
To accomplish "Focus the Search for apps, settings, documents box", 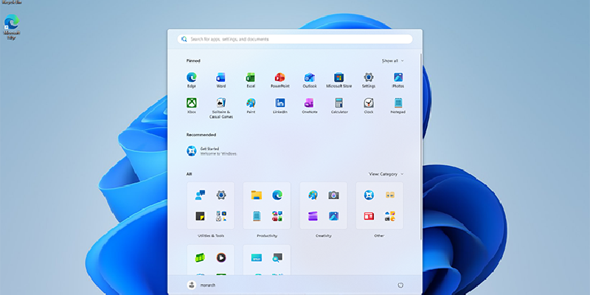I will (x=295, y=39).
